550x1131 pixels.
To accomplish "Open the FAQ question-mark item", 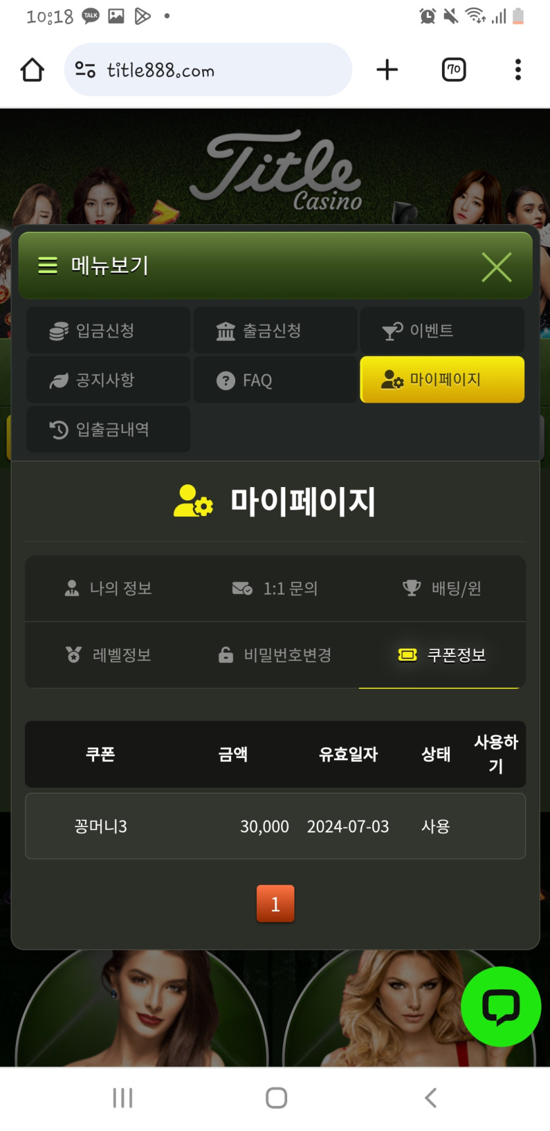I will [x=275, y=380].
